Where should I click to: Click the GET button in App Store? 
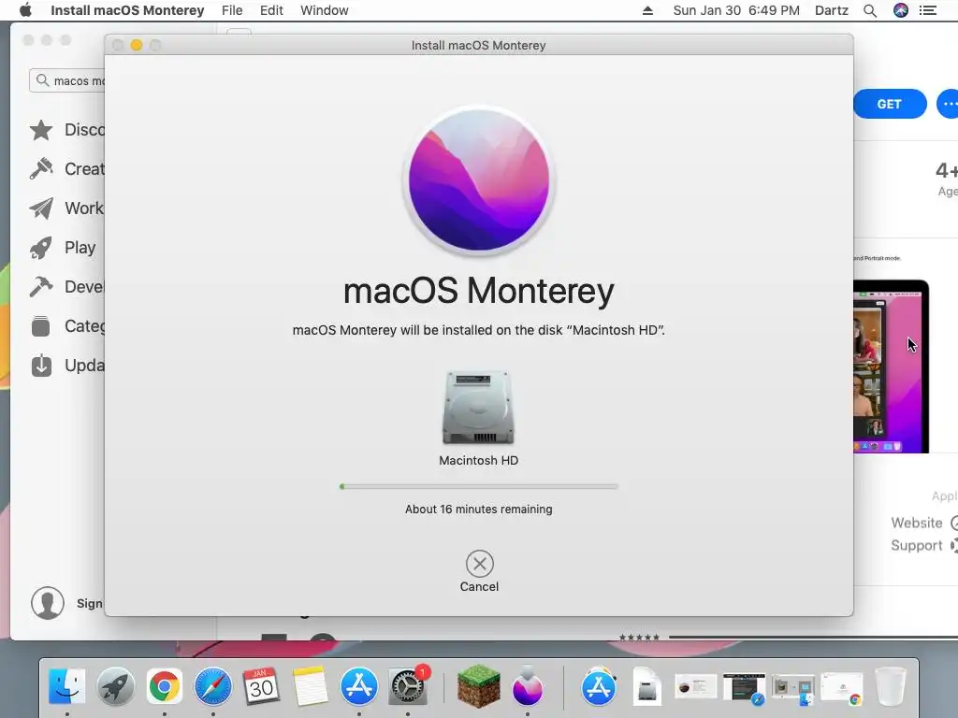(890, 104)
